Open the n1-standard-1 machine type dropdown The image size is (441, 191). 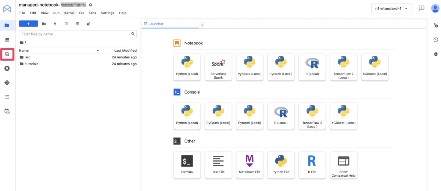pos(392,8)
